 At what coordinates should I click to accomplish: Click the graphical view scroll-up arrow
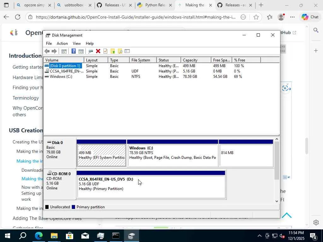277,139
